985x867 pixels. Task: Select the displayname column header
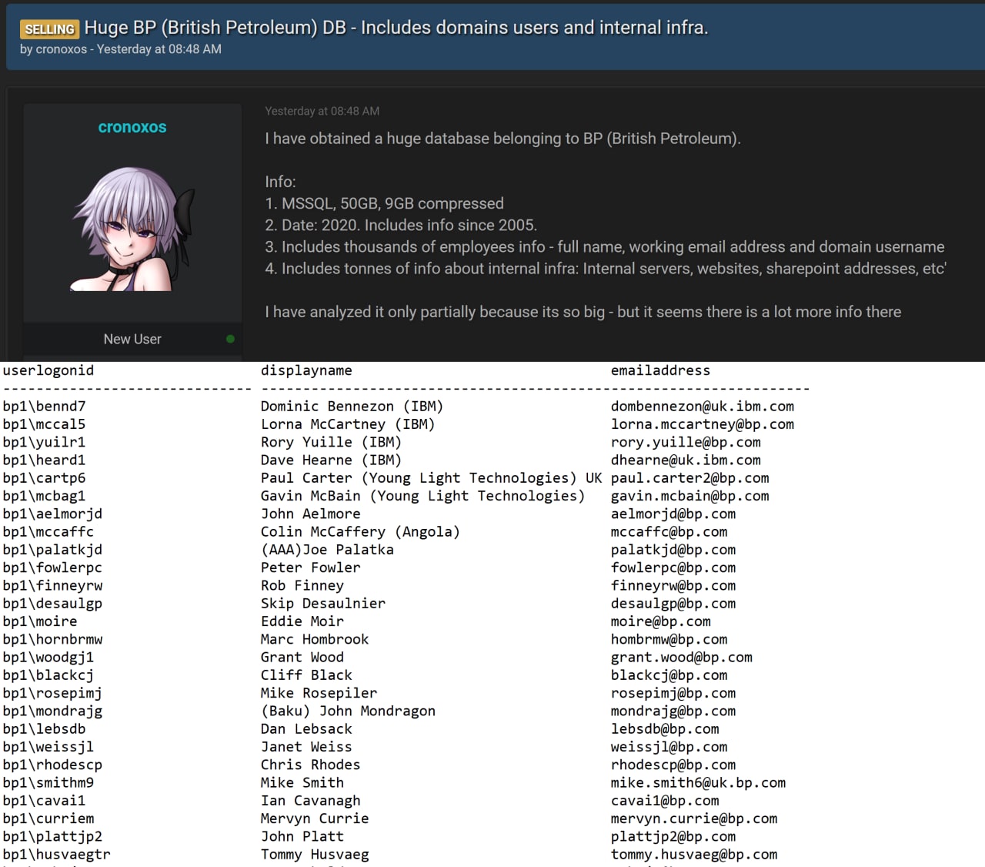(306, 370)
